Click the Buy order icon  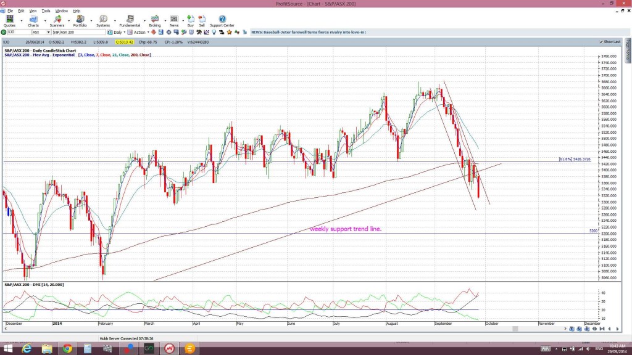[x=191, y=21]
